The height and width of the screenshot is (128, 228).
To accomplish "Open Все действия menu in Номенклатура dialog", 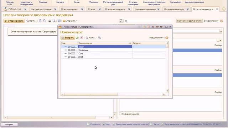I will [156, 38].
